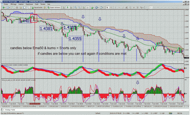This screenshot has width=190, height=115.
Task: Select the Cursor pointer tool
Action: pos(107,8)
